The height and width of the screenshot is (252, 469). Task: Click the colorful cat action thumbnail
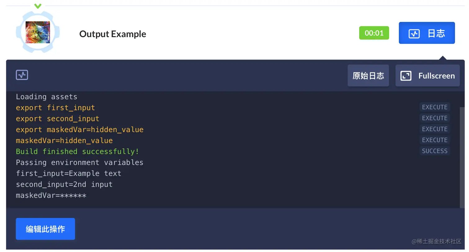tap(38, 32)
